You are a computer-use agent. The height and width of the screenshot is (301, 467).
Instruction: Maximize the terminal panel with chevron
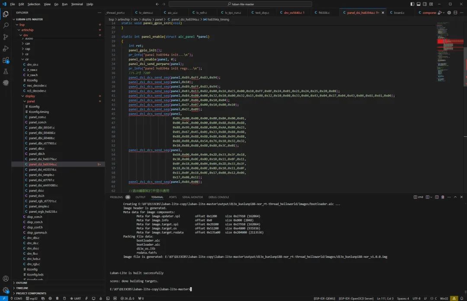click(x=455, y=197)
